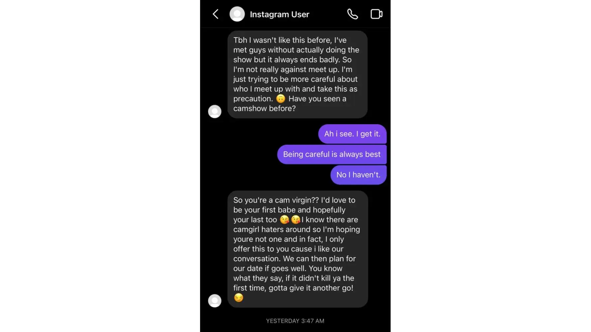Select the 'No I haven't.' message bubble

[358, 175]
